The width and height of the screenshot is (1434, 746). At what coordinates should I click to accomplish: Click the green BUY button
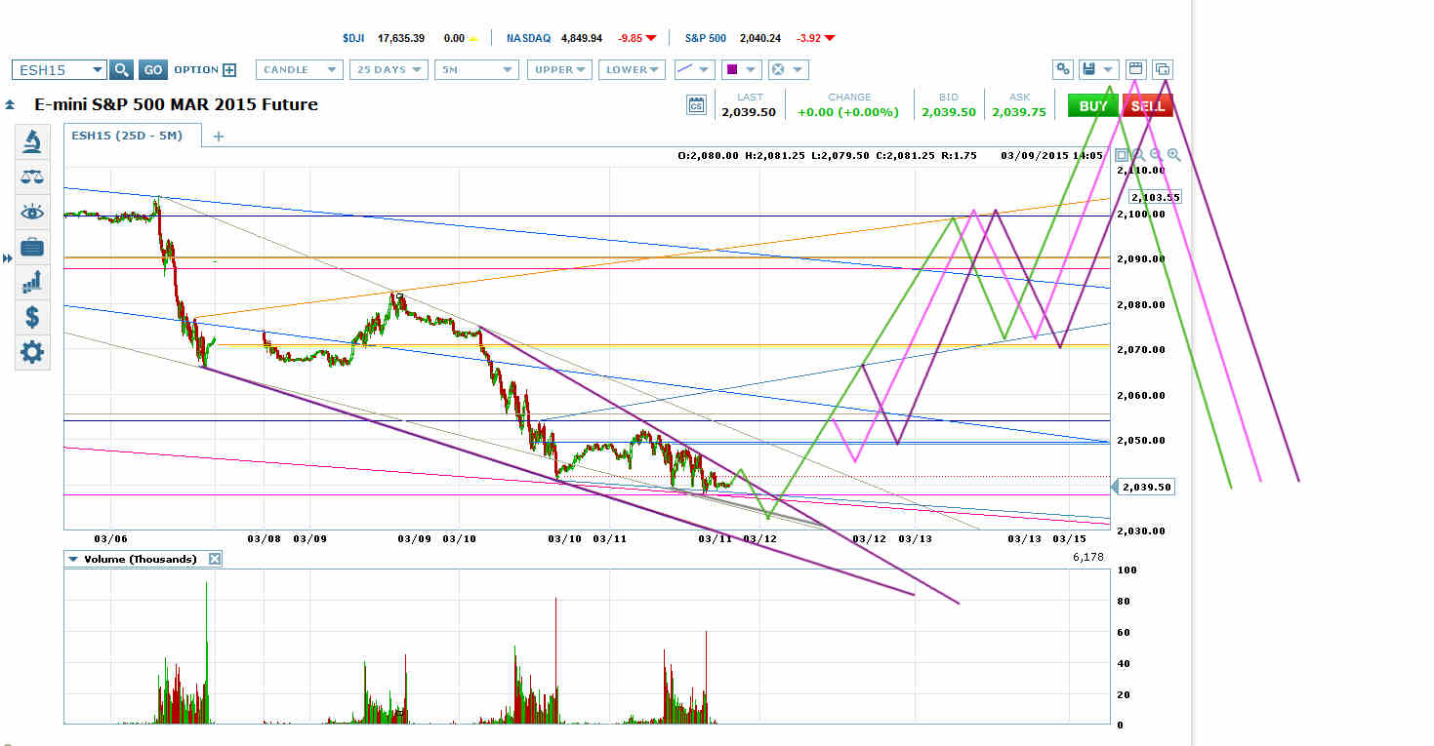[x=1093, y=106]
